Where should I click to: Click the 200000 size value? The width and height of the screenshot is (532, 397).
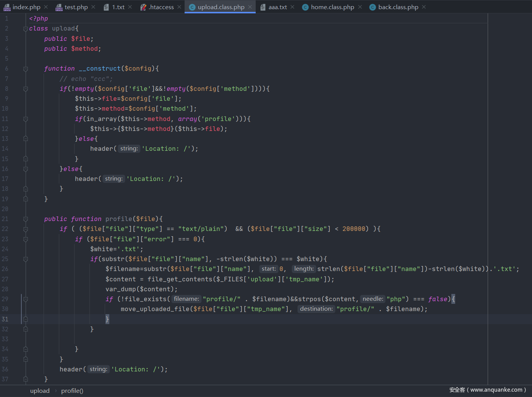(354, 229)
